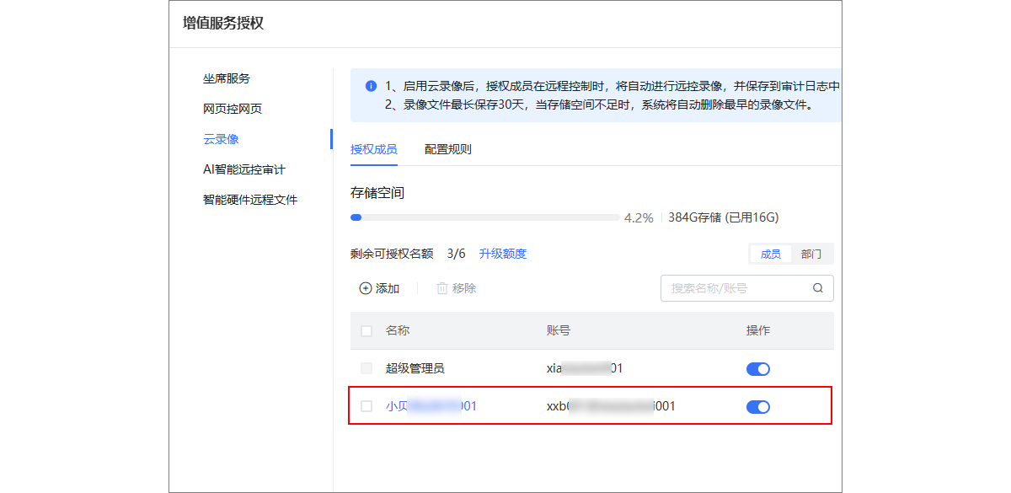Select the 授权成员 tab
This screenshot has width=1011, height=493.
(373, 149)
